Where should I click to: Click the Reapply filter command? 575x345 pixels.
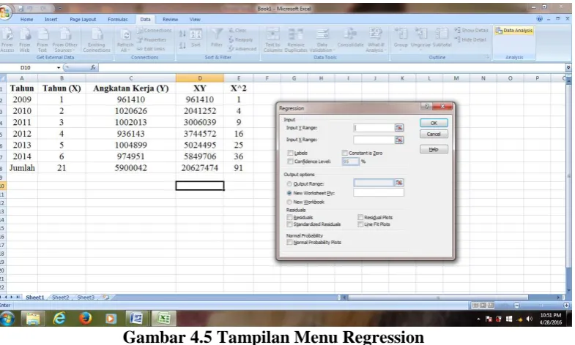pos(240,39)
